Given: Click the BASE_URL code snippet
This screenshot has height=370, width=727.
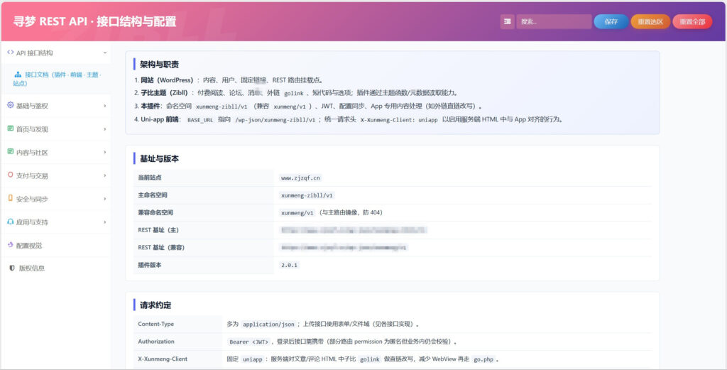Looking at the screenshot, I should click(x=200, y=119).
